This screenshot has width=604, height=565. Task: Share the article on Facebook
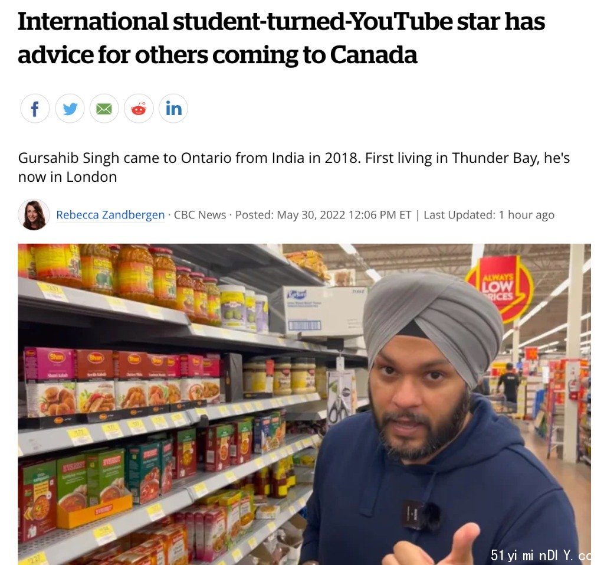coord(35,109)
